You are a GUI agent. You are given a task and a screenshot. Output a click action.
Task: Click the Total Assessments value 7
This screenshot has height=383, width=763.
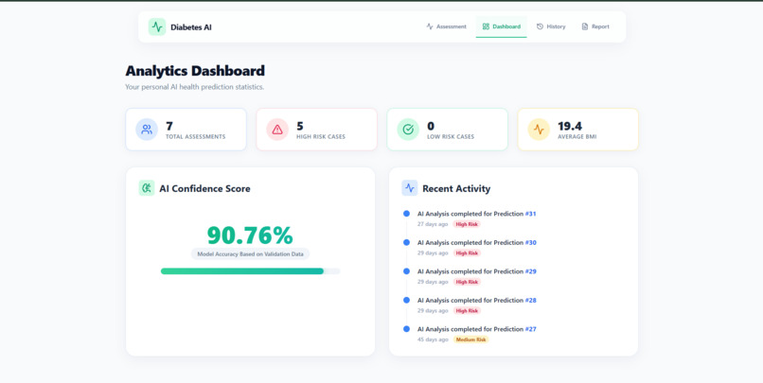[x=169, y=127]
